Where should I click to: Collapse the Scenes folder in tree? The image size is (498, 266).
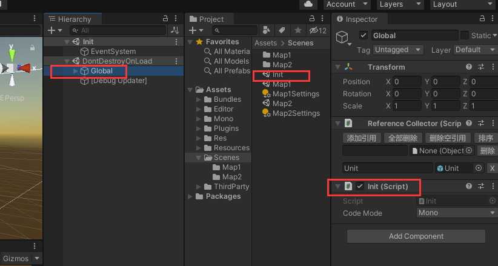199,158
